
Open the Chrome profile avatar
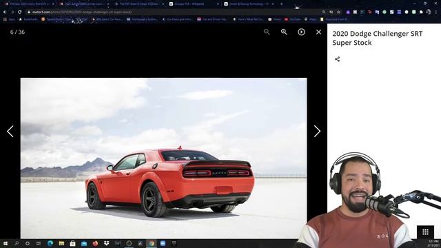429,12
